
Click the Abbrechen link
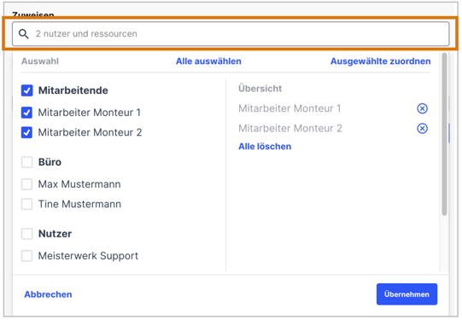pos(48,294)
